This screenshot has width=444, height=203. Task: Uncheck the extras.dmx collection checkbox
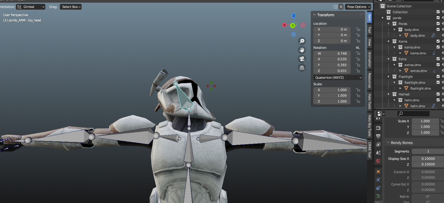point(438,65)
